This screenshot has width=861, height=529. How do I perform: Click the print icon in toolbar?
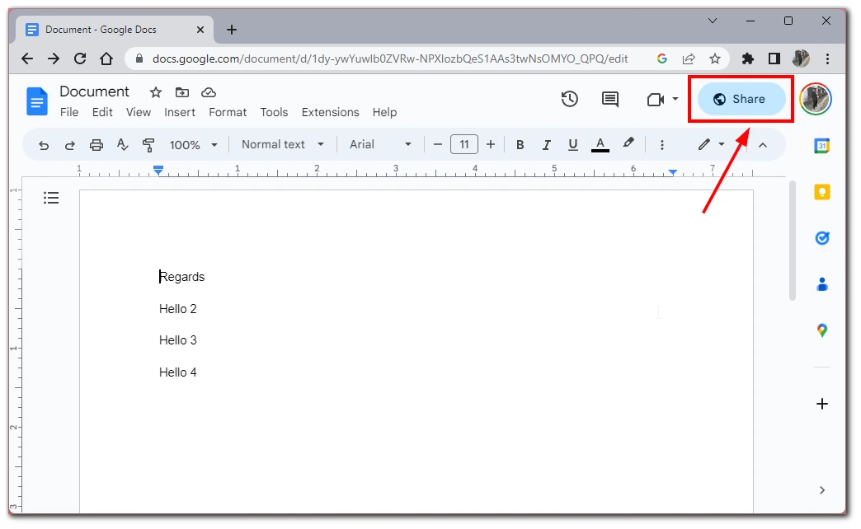coord(96,145)
